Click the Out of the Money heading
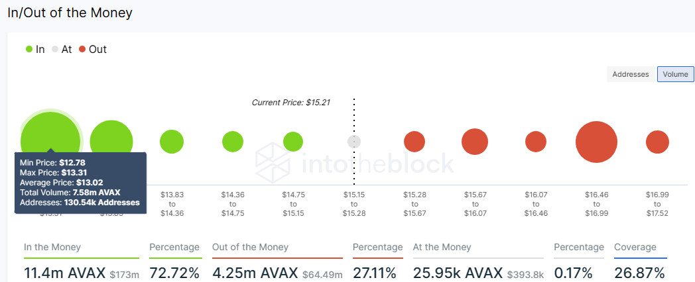This screenshot has height=282, width=695. [250, 248]
